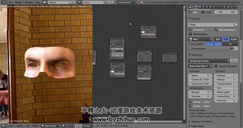Toggle the File Extensions checkbox

(216, 29)
